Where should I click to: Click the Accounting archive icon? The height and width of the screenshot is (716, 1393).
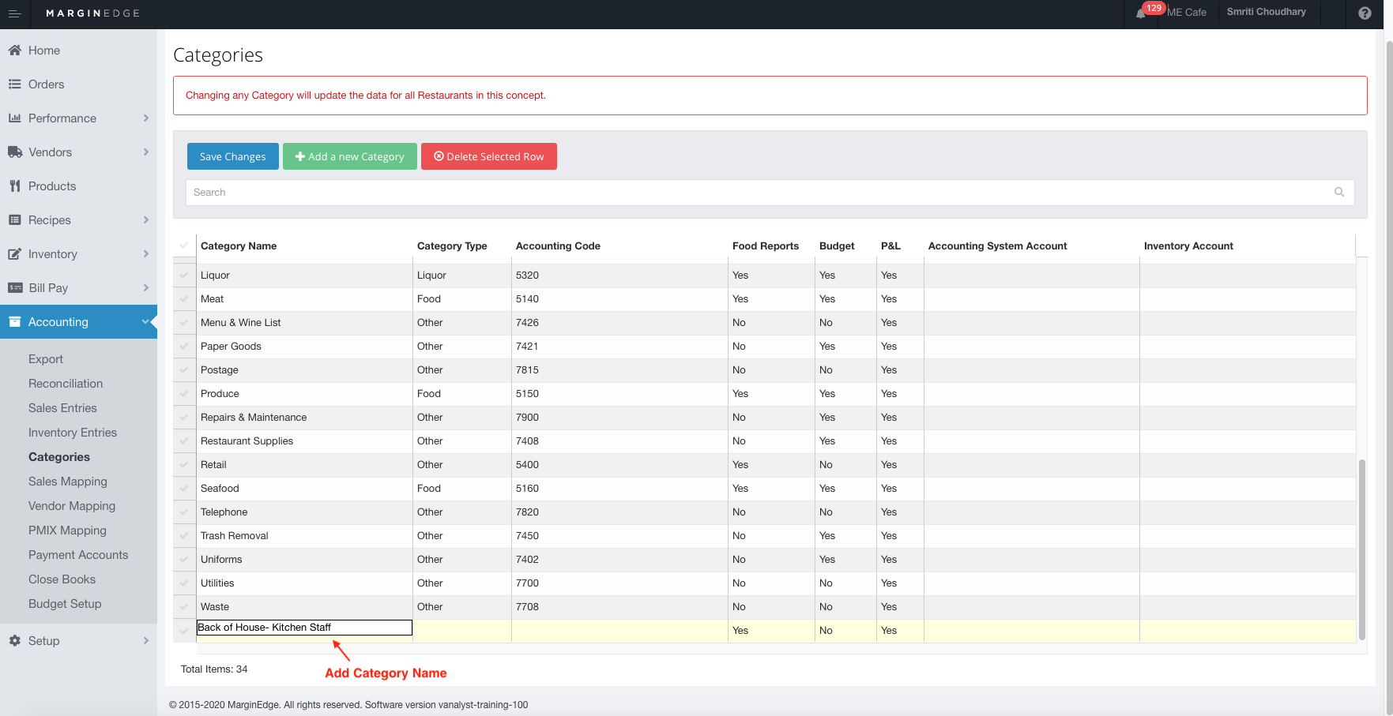tap(14, 322)
